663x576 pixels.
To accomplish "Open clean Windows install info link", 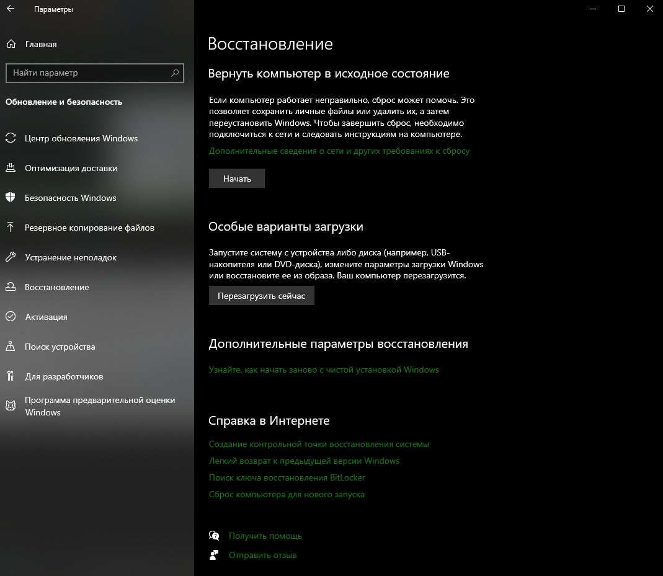I will click(x=324, y=370).
